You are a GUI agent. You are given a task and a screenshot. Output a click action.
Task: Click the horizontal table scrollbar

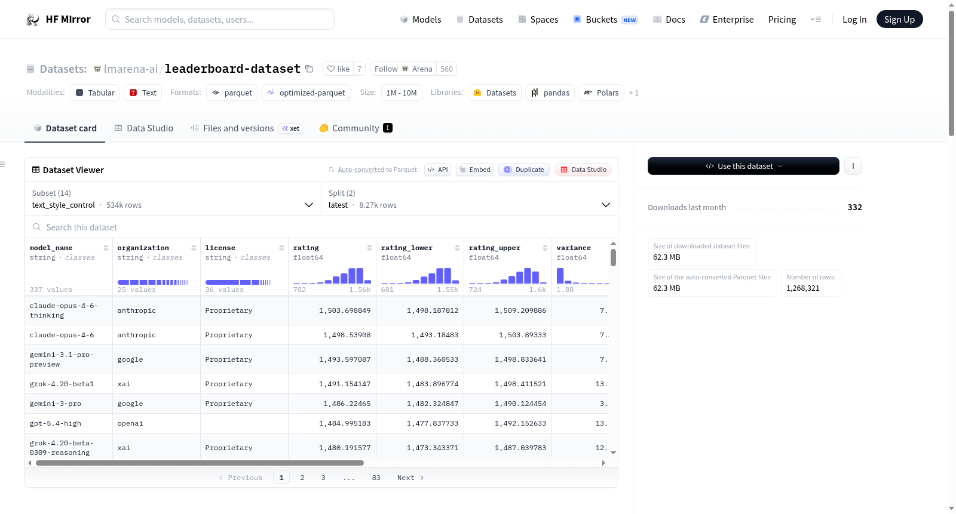click(200, 463)
